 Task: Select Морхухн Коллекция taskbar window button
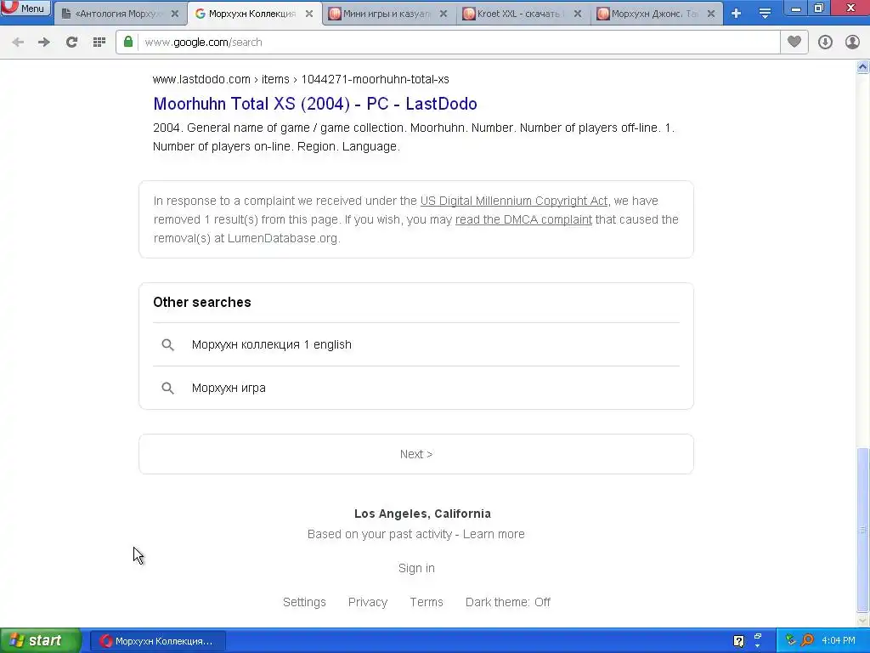point(157,641)
